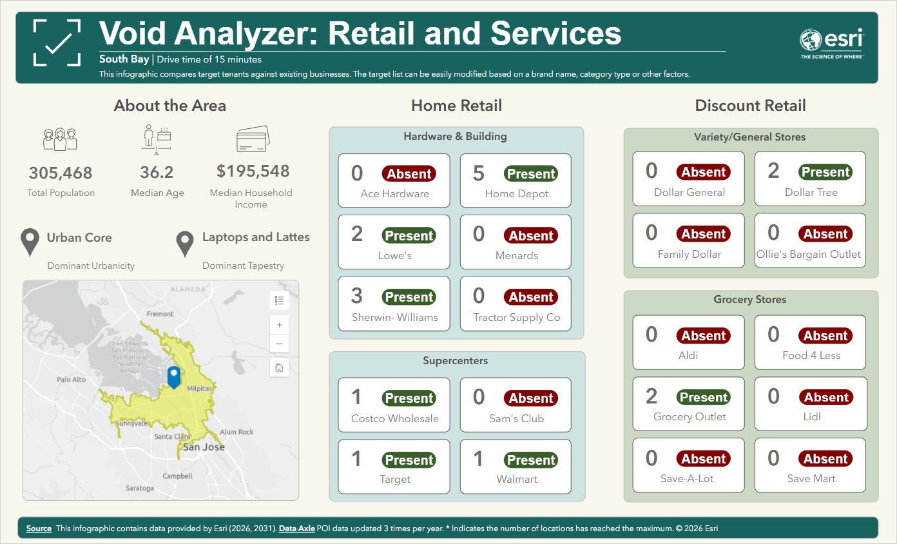
Task: Click the 36.2 median age value
Action: (157, 173)
